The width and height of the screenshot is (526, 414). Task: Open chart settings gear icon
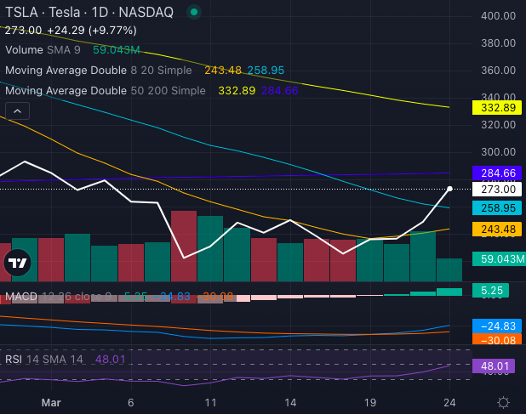503,402
